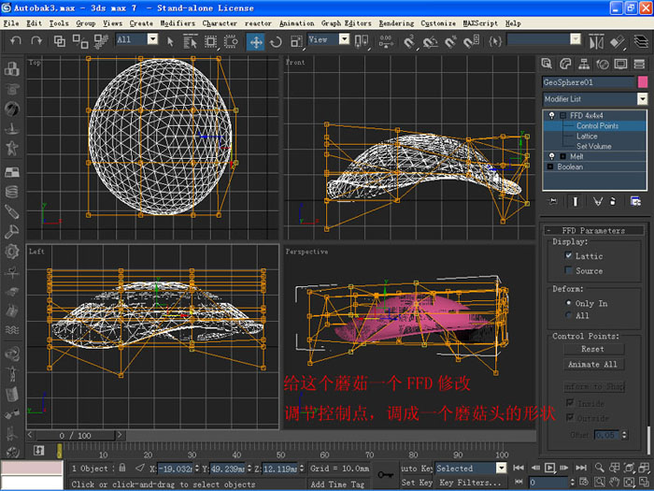Click the Pin Stack icon

(x=553, y=202)
